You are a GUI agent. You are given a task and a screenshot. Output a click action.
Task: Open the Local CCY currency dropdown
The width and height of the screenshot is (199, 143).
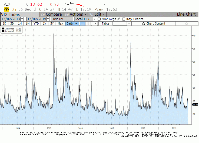(94, 19)
